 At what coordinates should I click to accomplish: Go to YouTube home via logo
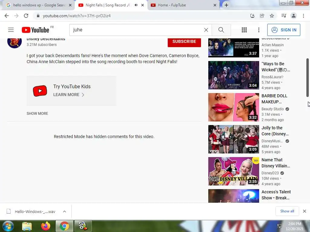pos(36,30)
